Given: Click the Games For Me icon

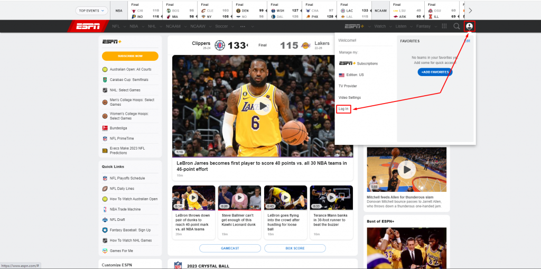Looking at the screenshot, I should click(105, 251).
